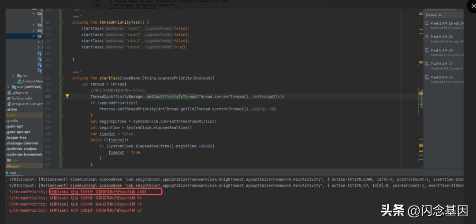Click the highlighted task4 log line

105,192
